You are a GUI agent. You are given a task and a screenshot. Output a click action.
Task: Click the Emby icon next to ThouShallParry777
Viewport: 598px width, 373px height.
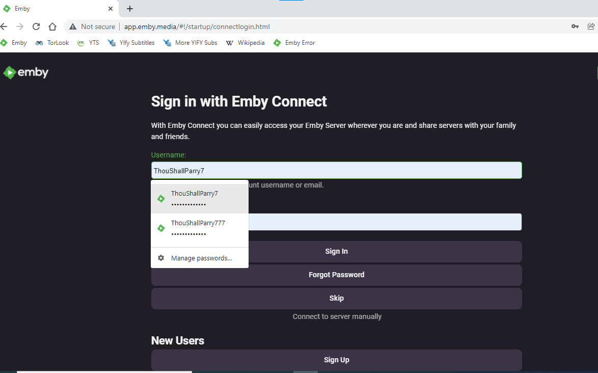161,228
